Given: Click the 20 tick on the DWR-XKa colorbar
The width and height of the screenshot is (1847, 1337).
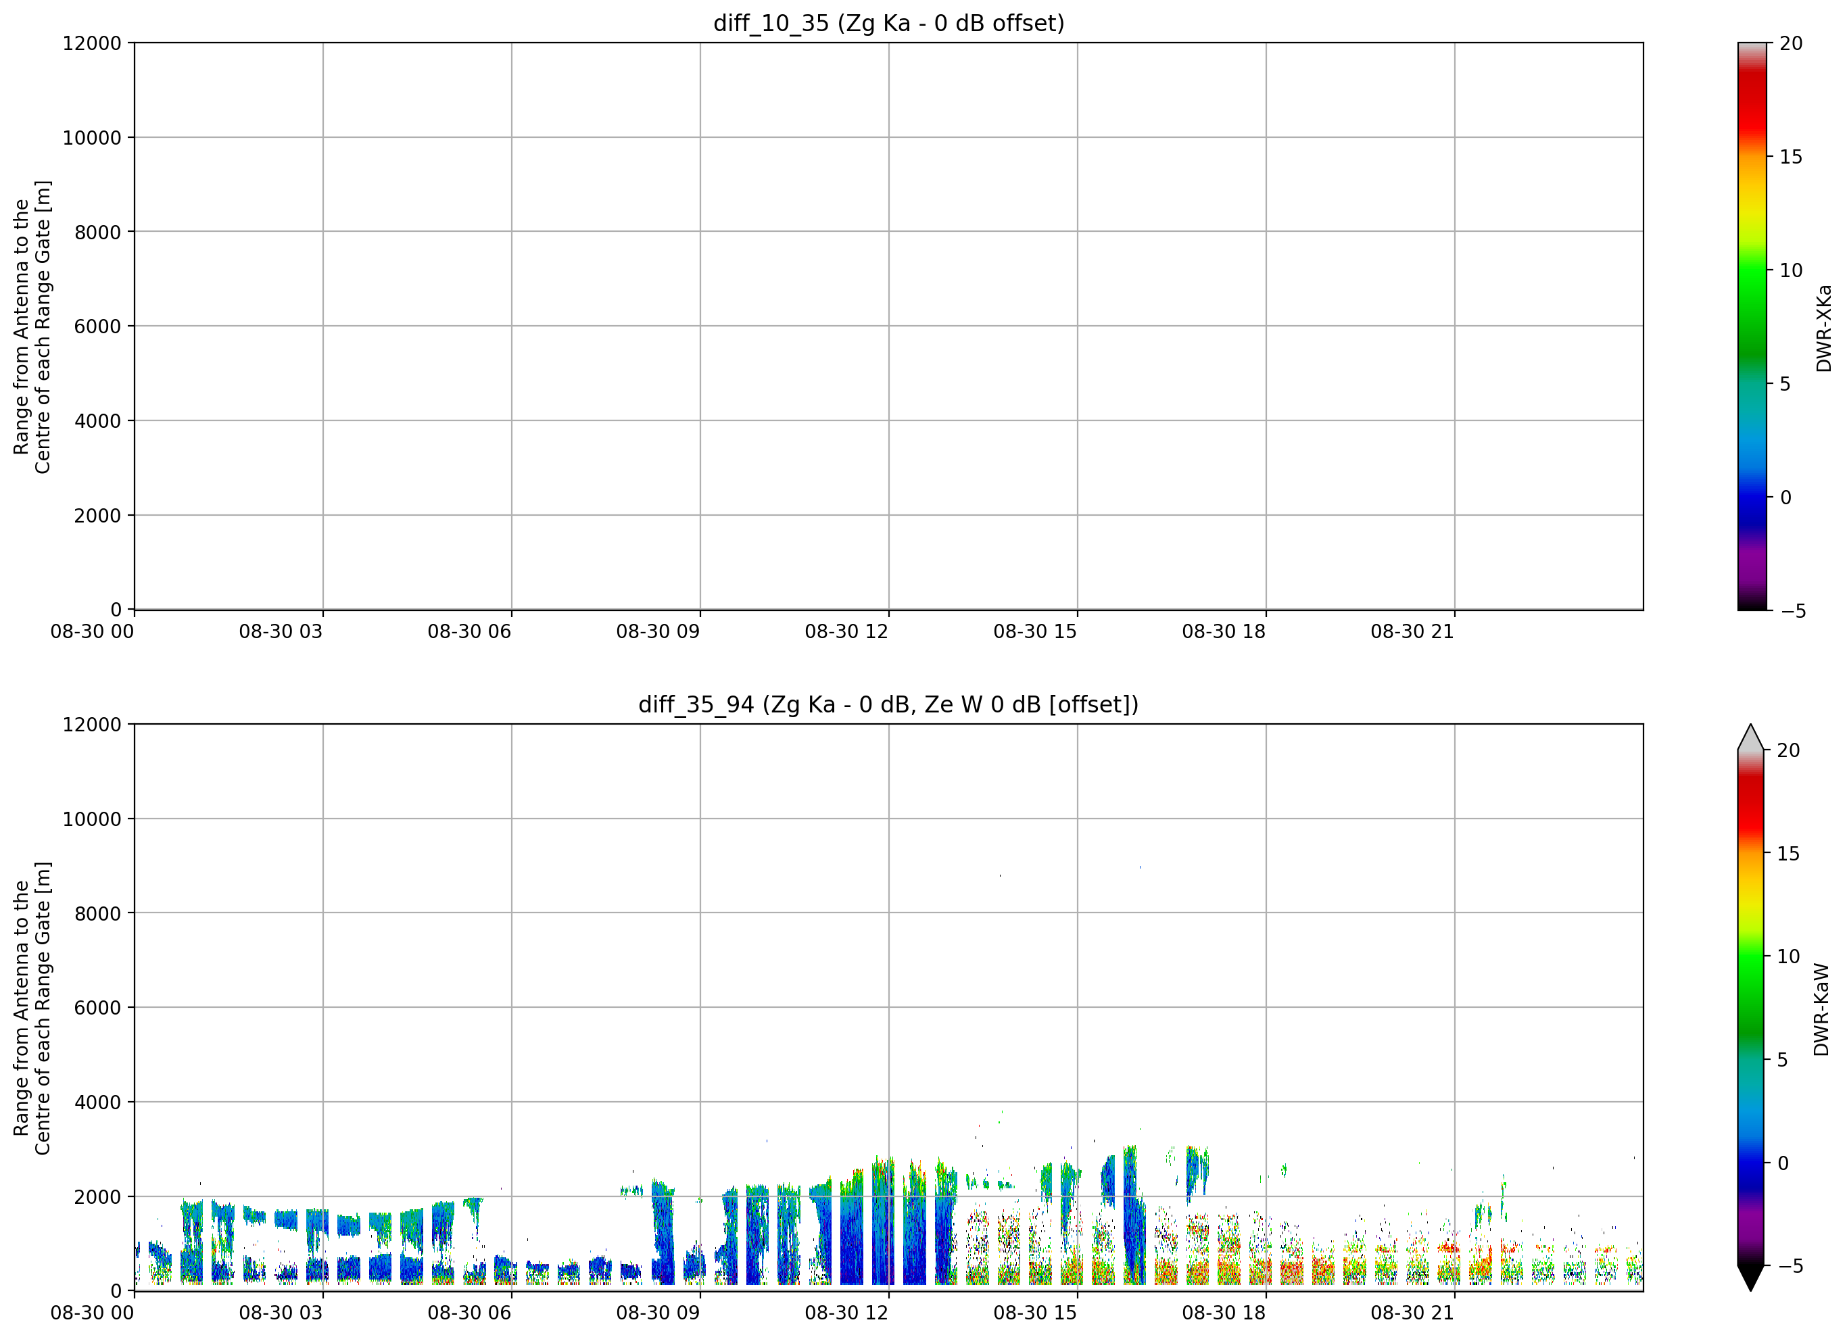Looking at the screenshot, I should pyautogui.click(x=1791, y=43).
